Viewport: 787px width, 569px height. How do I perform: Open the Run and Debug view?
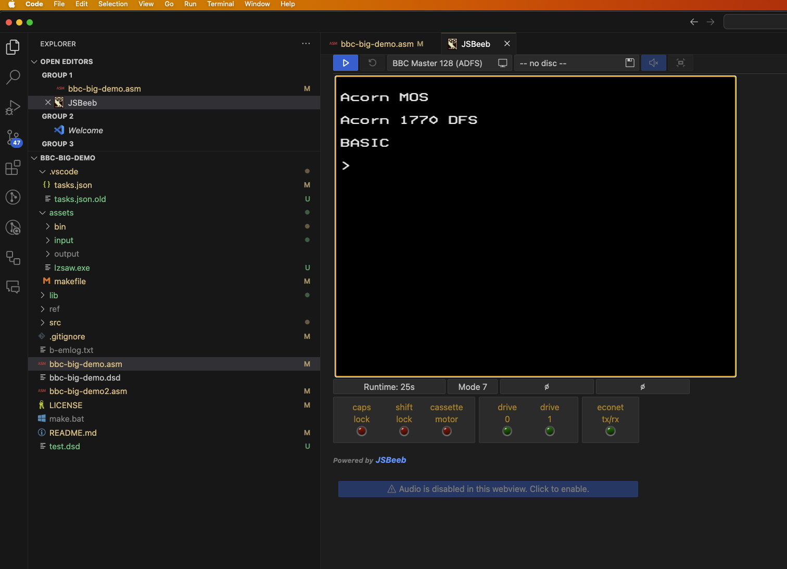tap(13, 107)
